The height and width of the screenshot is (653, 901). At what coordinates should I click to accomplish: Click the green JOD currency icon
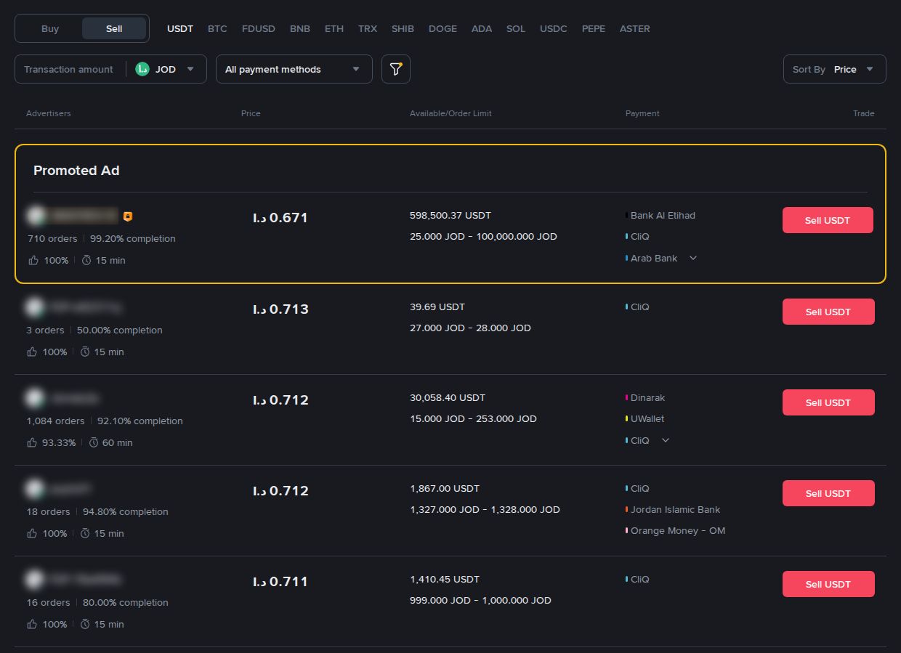tap(142, 70)
